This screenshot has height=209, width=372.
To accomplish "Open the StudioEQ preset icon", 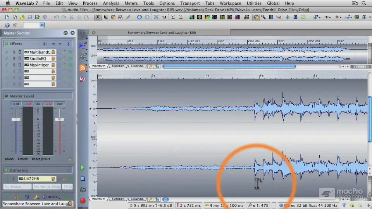I will 53,58.
